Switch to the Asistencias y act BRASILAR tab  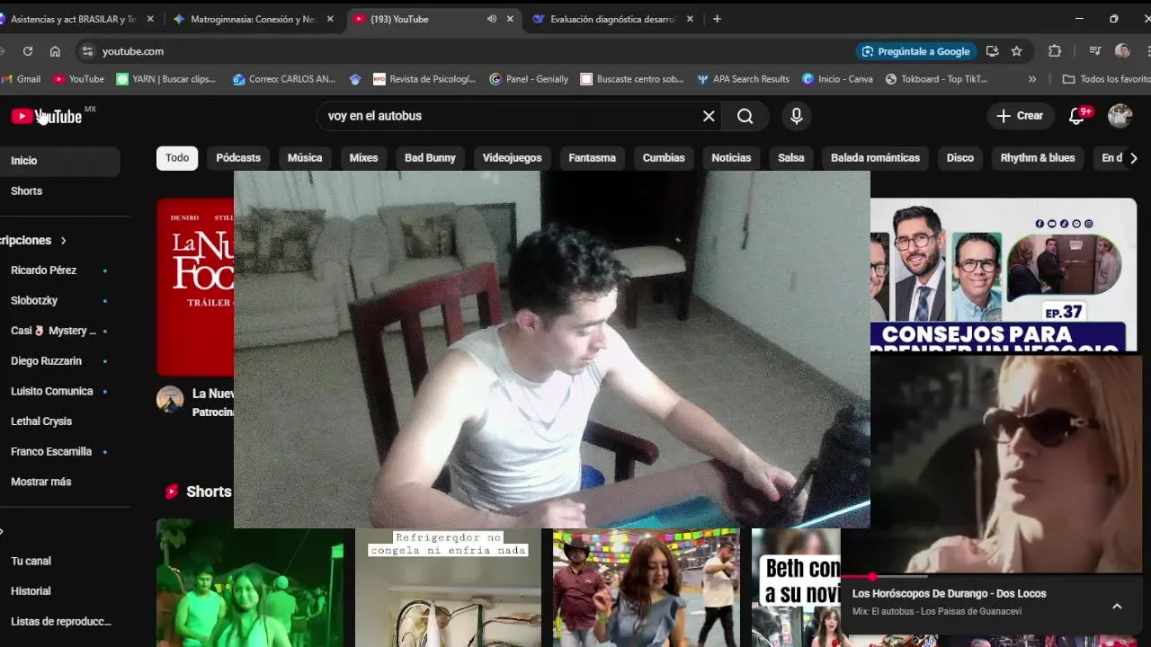tap(72, 19)
